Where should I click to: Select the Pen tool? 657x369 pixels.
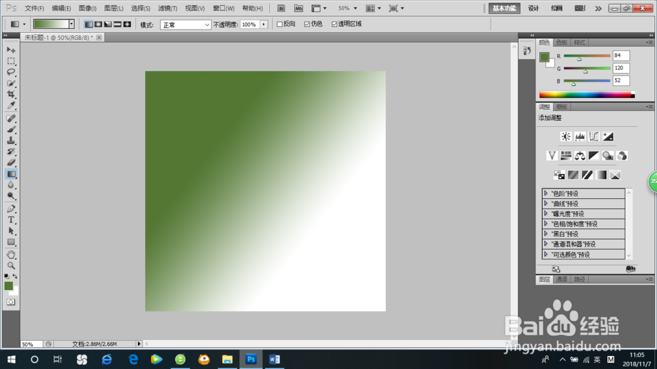11,209
